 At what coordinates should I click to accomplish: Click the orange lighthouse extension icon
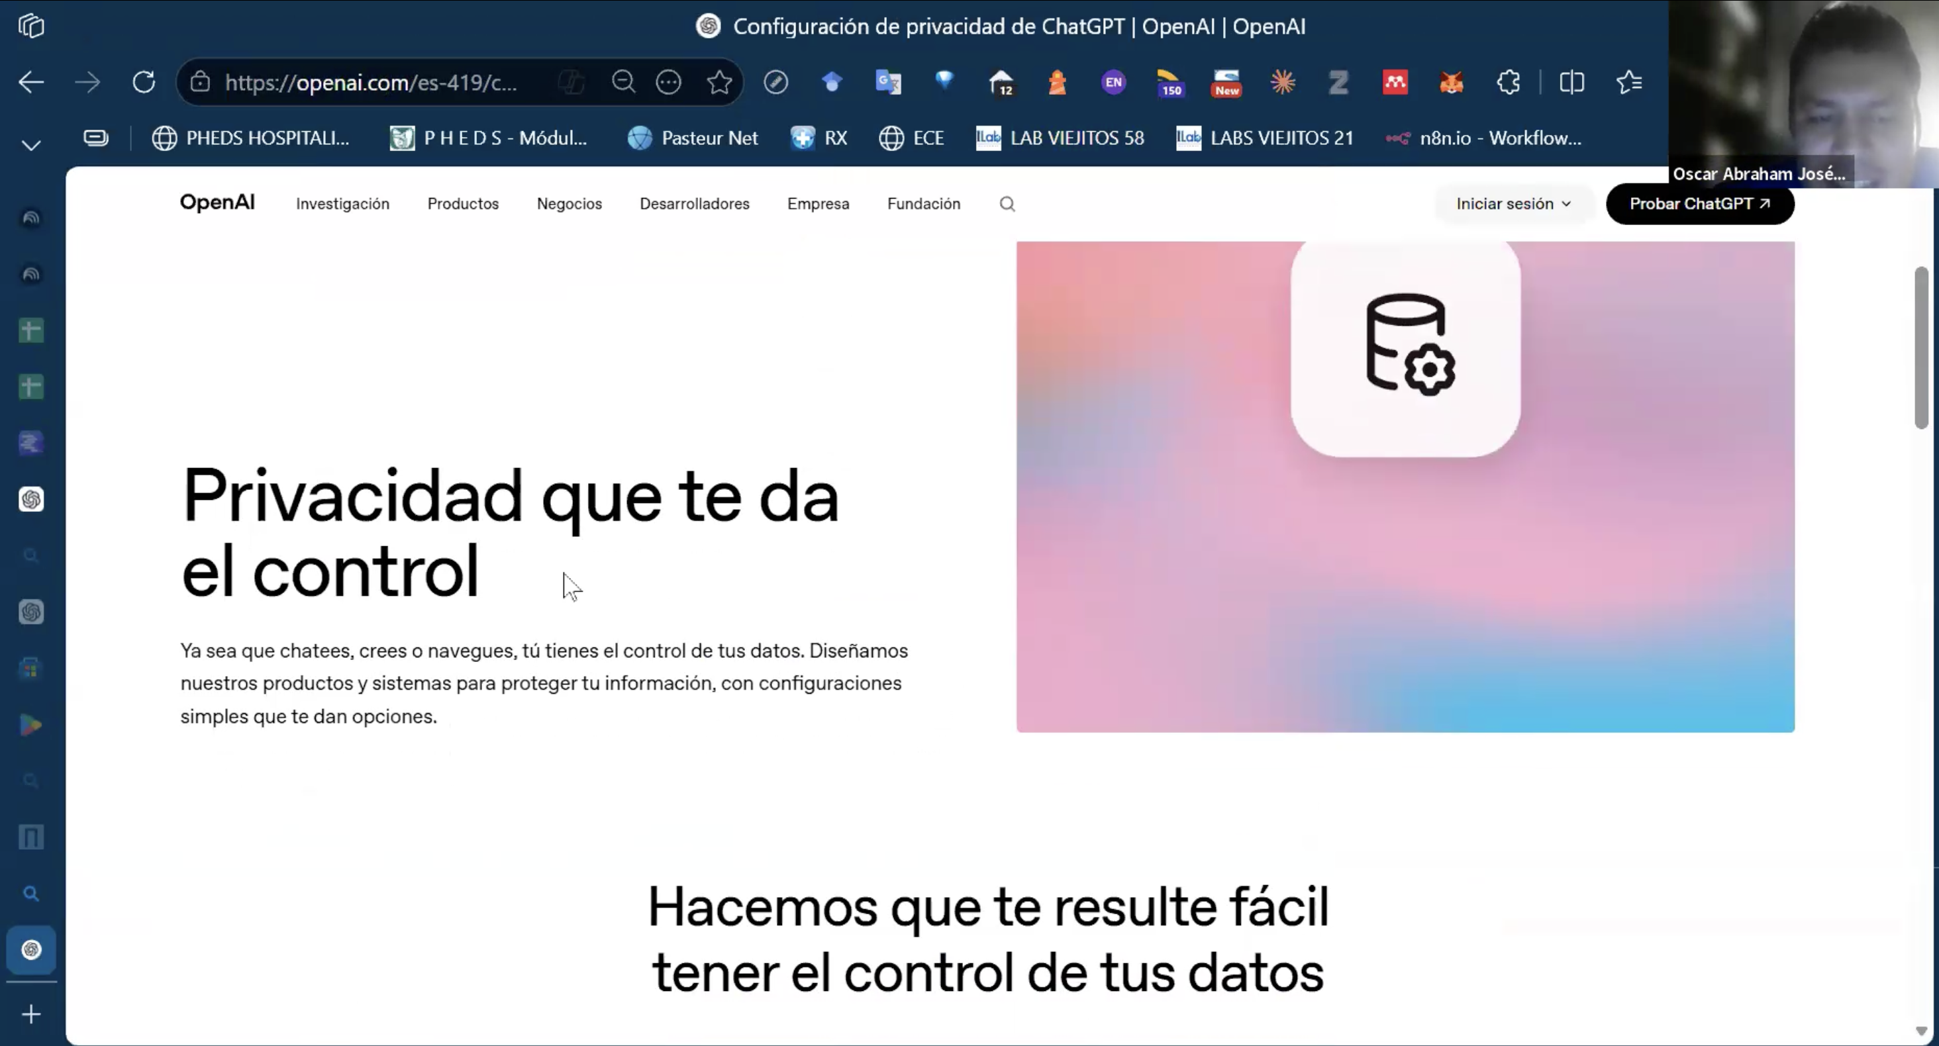pos(1058,82)
